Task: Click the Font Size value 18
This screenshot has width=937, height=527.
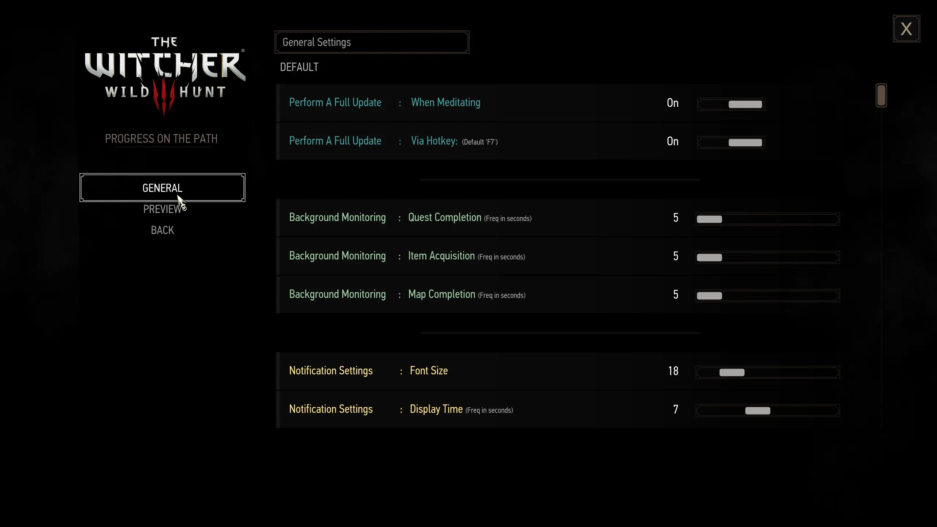Action: pos(673,371)
